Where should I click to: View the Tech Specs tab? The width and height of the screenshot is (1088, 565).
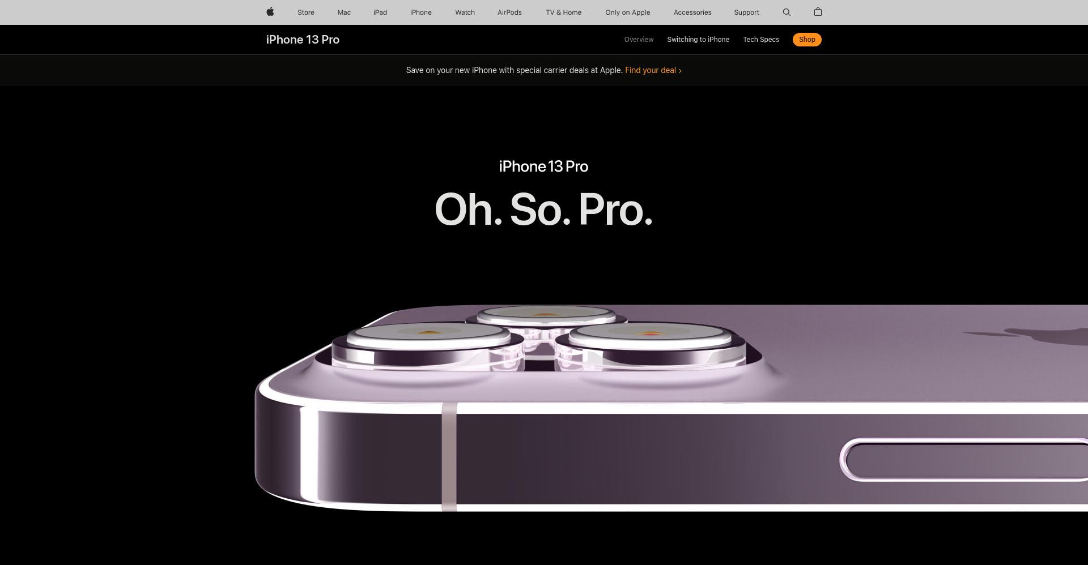click(x=761, y=40)
